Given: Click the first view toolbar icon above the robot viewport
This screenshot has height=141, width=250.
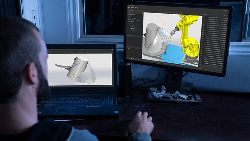Looking at the screenshot, I should (x=162, y=12).
